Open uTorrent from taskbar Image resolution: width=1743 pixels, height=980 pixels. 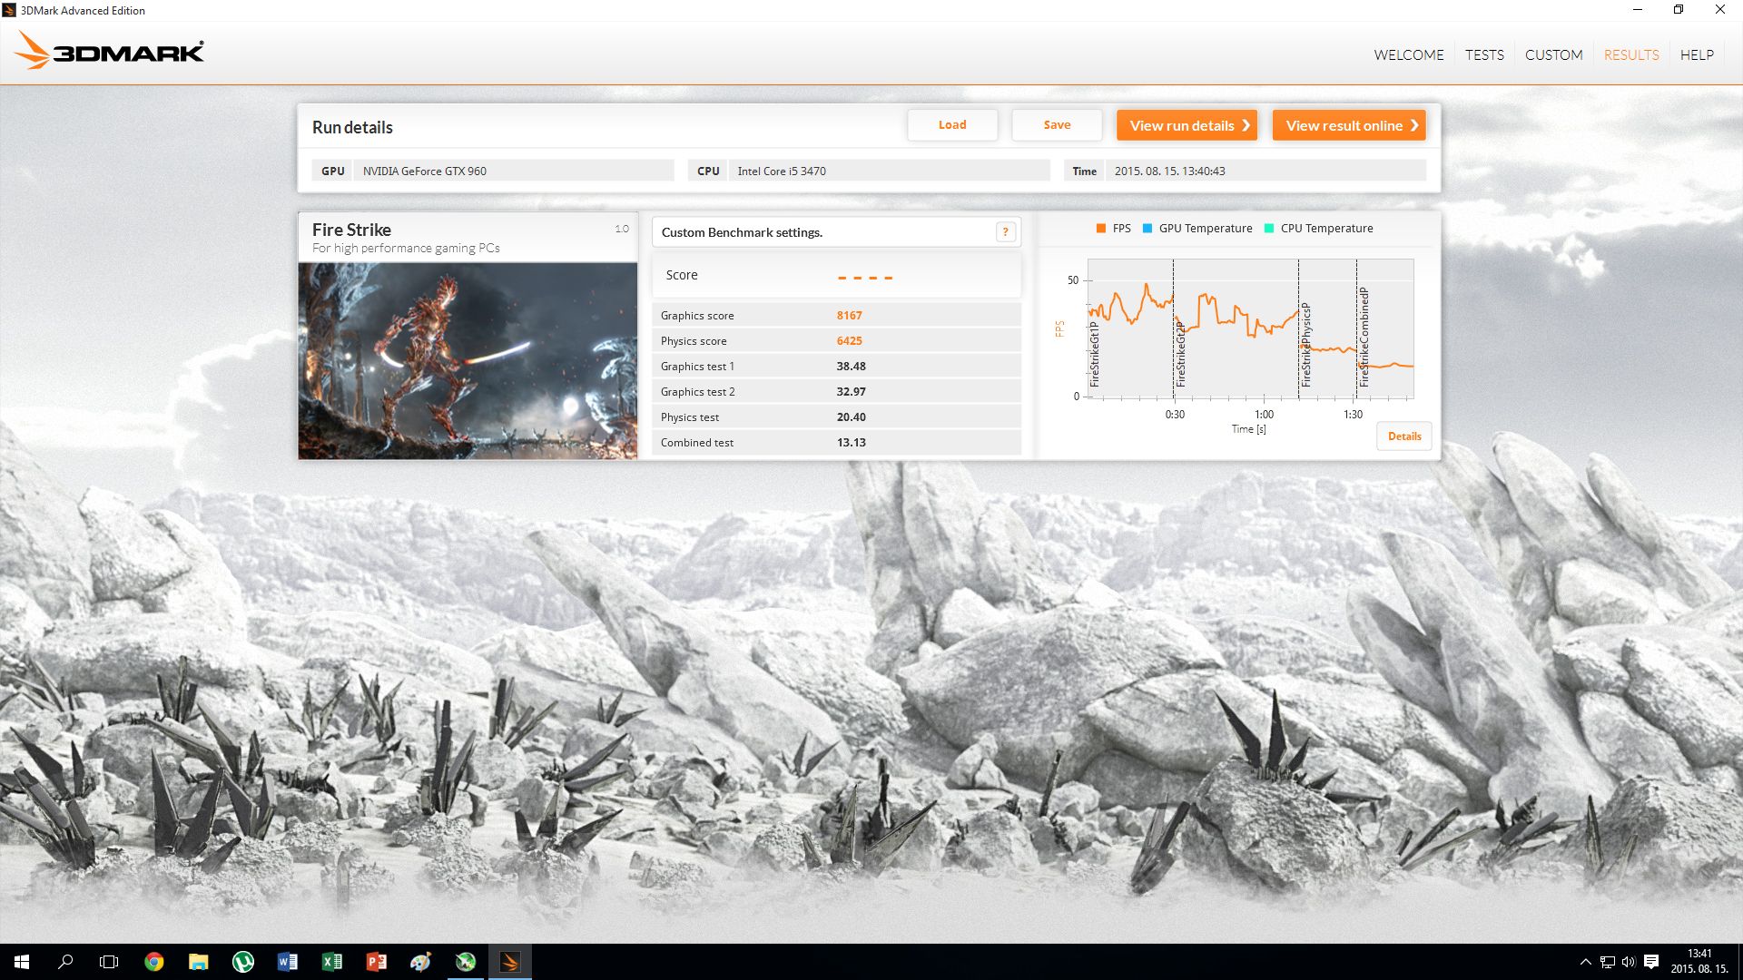click(242, 962)
